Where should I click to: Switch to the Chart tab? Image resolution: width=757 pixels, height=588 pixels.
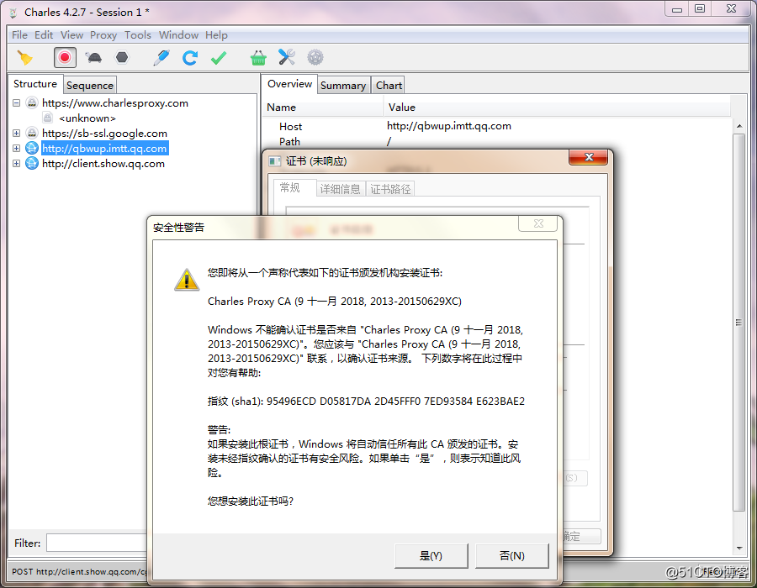tap(389, 86)
